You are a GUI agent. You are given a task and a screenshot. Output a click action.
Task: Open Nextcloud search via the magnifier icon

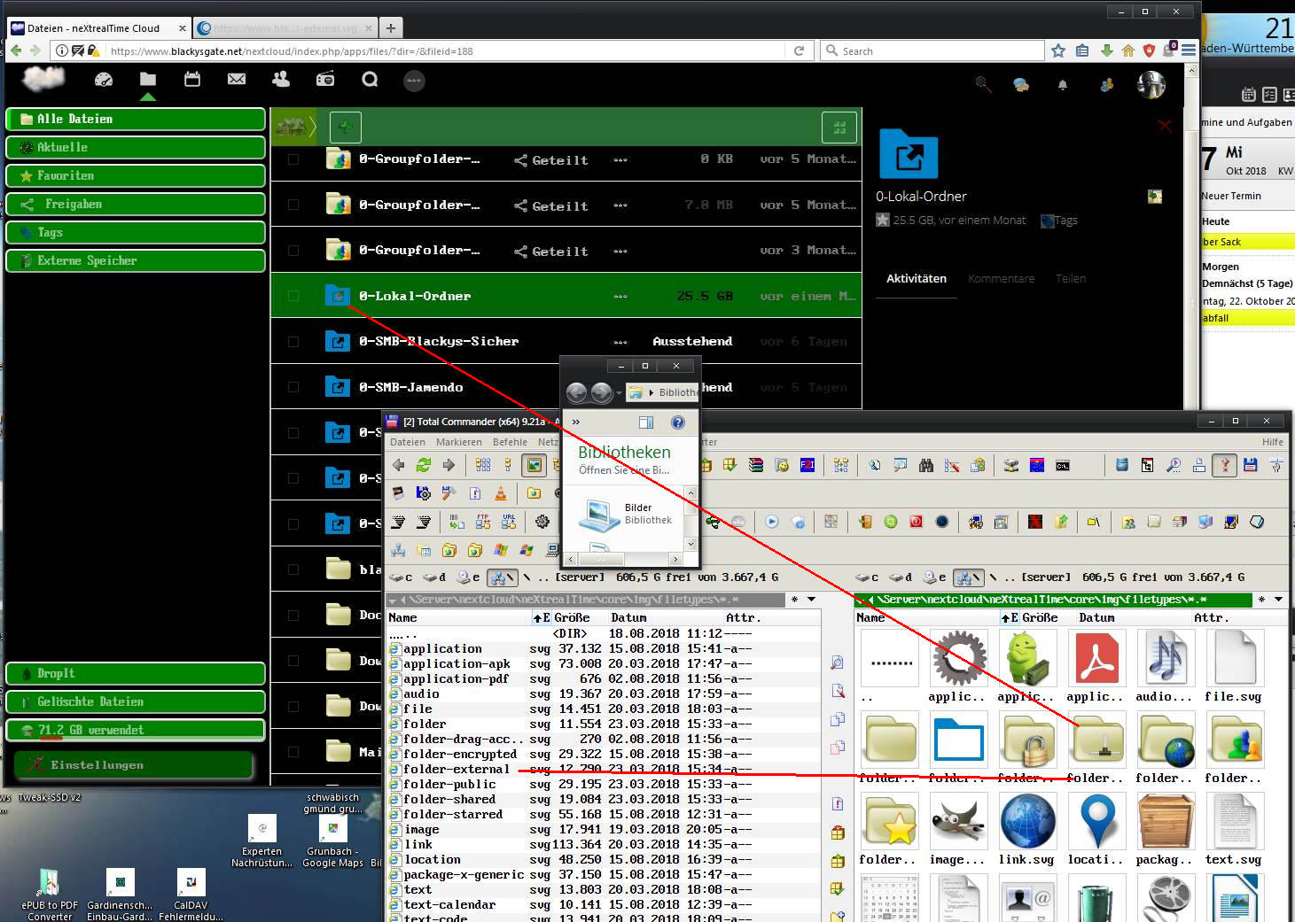(982, 84)
